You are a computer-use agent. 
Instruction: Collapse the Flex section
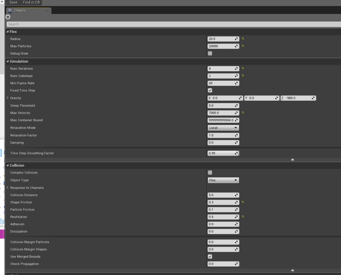(x=8, y=32)
